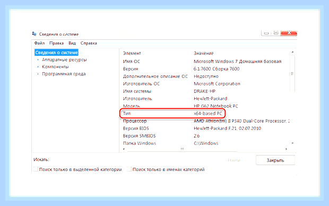Screen dimensions: 329x206
Task: Enable Поиск только в именах категорий
Action: coord(129,169)
